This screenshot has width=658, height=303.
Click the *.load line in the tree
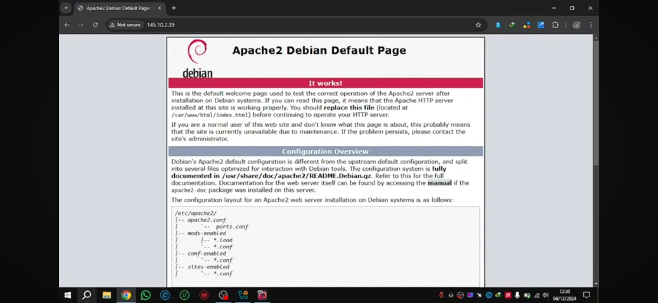[x=223, y=240]
